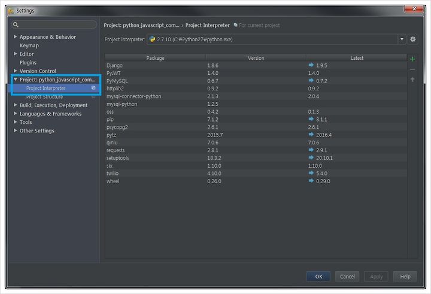Click the Project: python_javascript_com breadcrumb text

point(141,25)
